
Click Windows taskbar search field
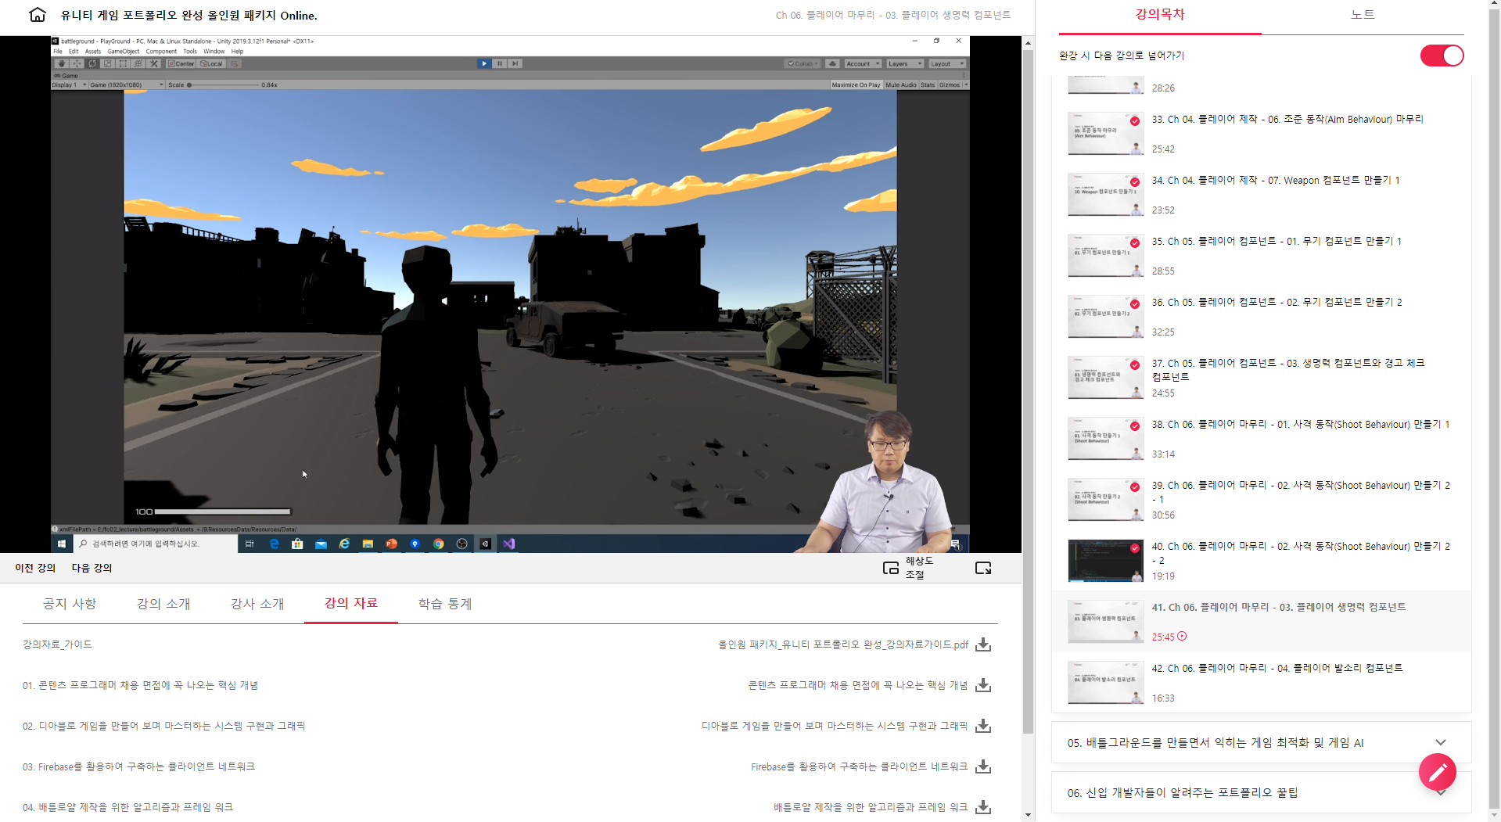[x=155, y=544]
